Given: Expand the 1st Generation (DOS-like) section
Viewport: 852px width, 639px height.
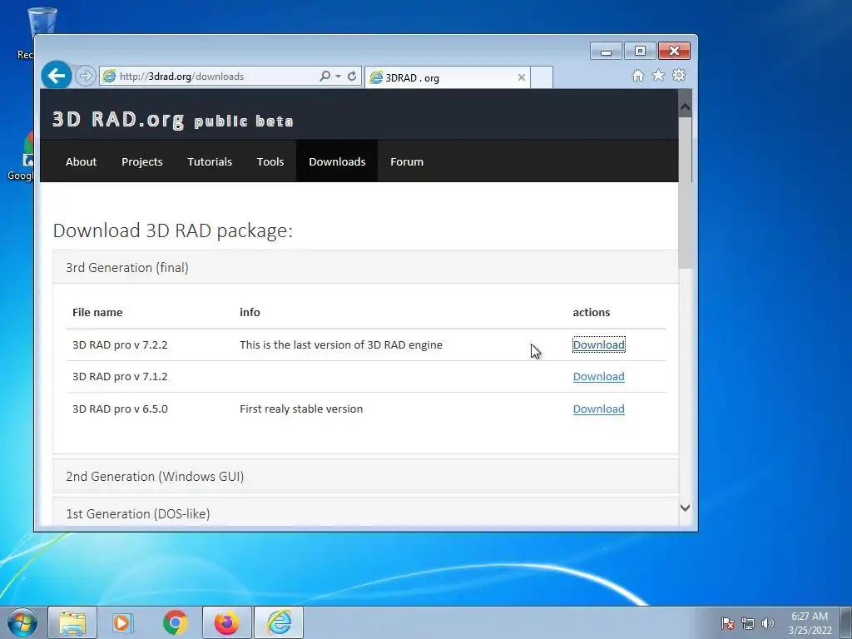Looking at the screenshot, I should pos(366,513).
